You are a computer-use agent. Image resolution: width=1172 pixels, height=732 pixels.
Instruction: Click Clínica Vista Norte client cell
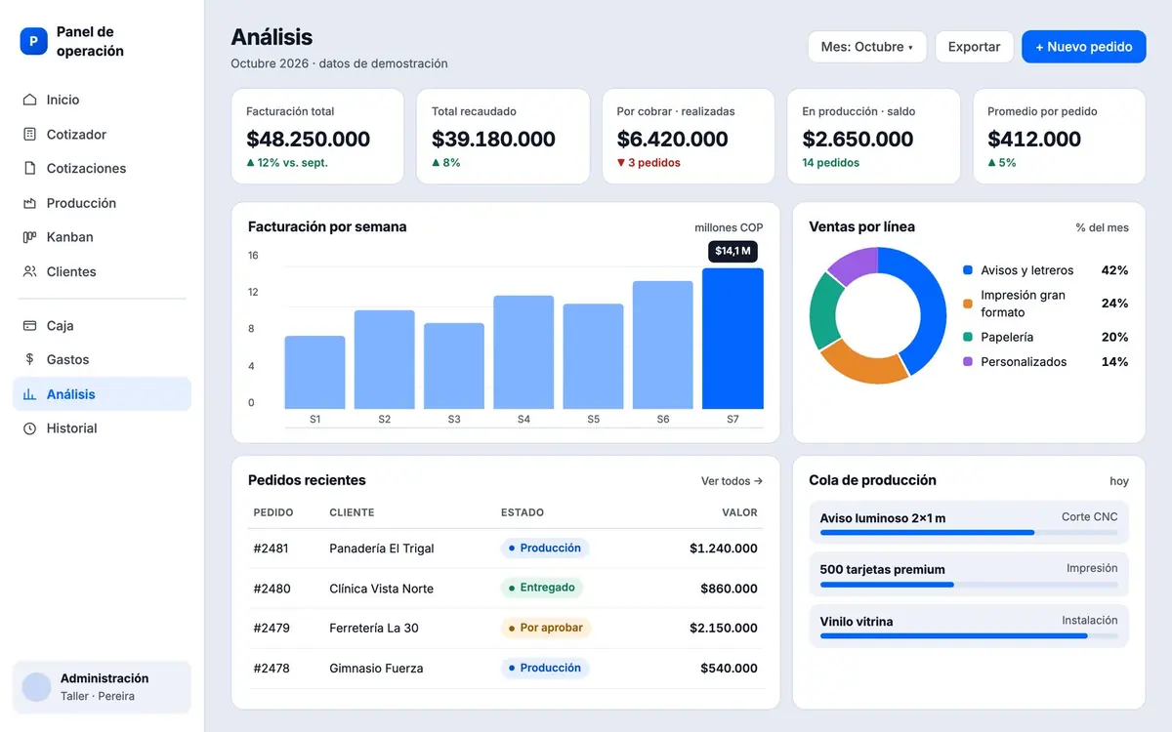(x=381, y=589)
